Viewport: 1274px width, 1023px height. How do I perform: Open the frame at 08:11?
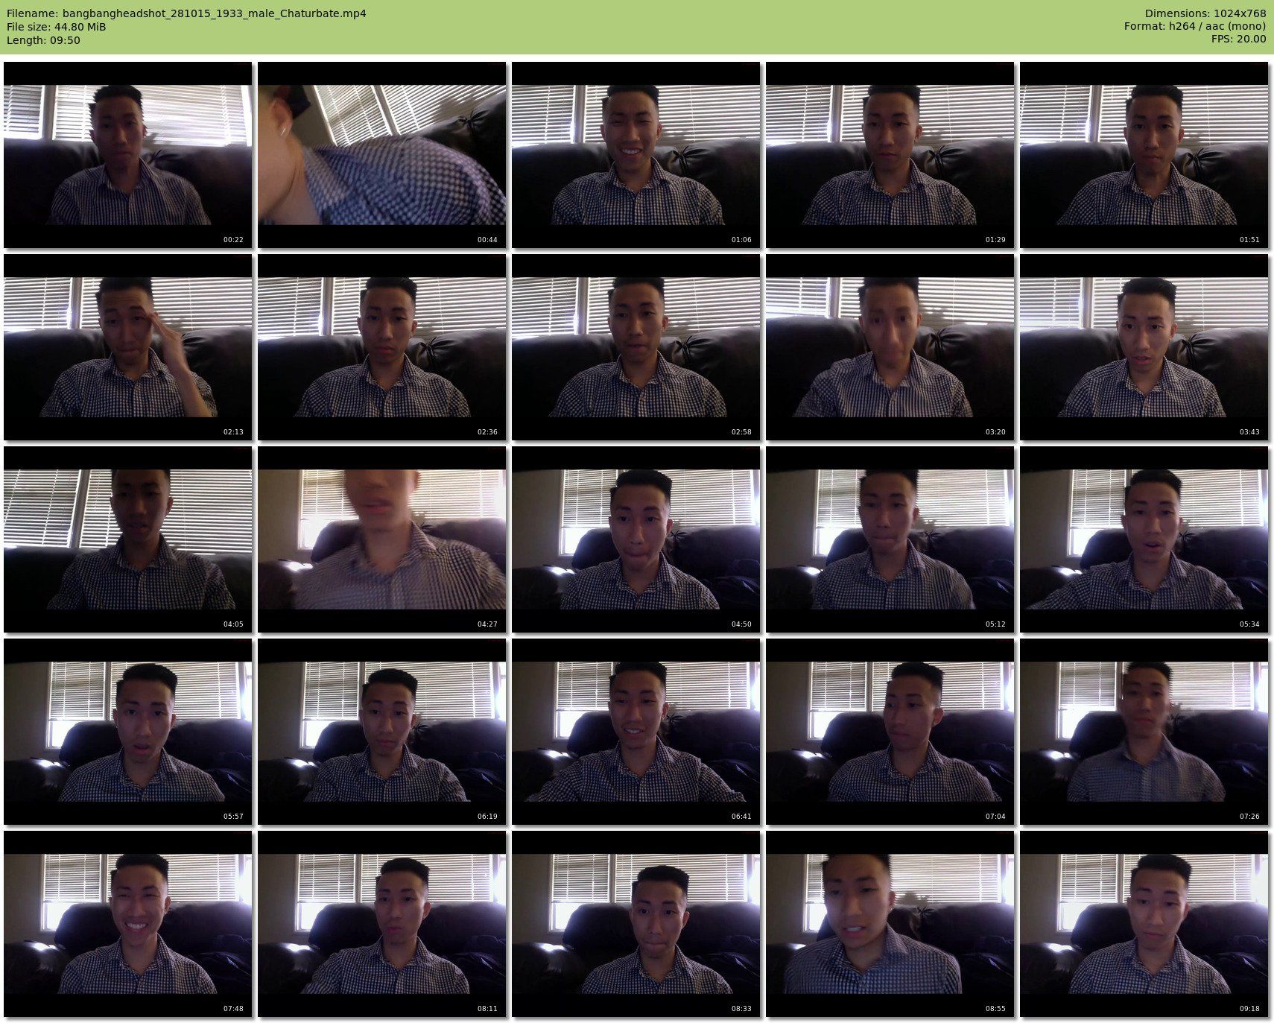point(382,924)
